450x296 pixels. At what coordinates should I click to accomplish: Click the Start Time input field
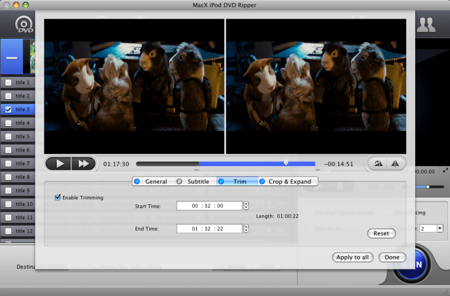209,205
